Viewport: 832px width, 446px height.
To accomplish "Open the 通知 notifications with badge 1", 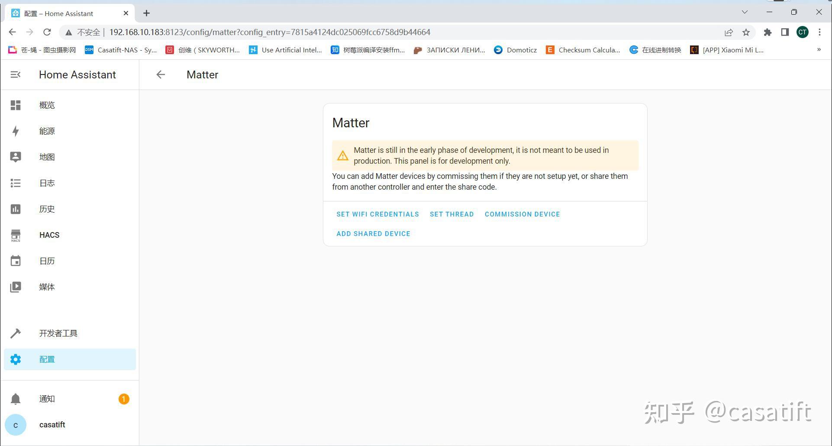I will point(16,398).
